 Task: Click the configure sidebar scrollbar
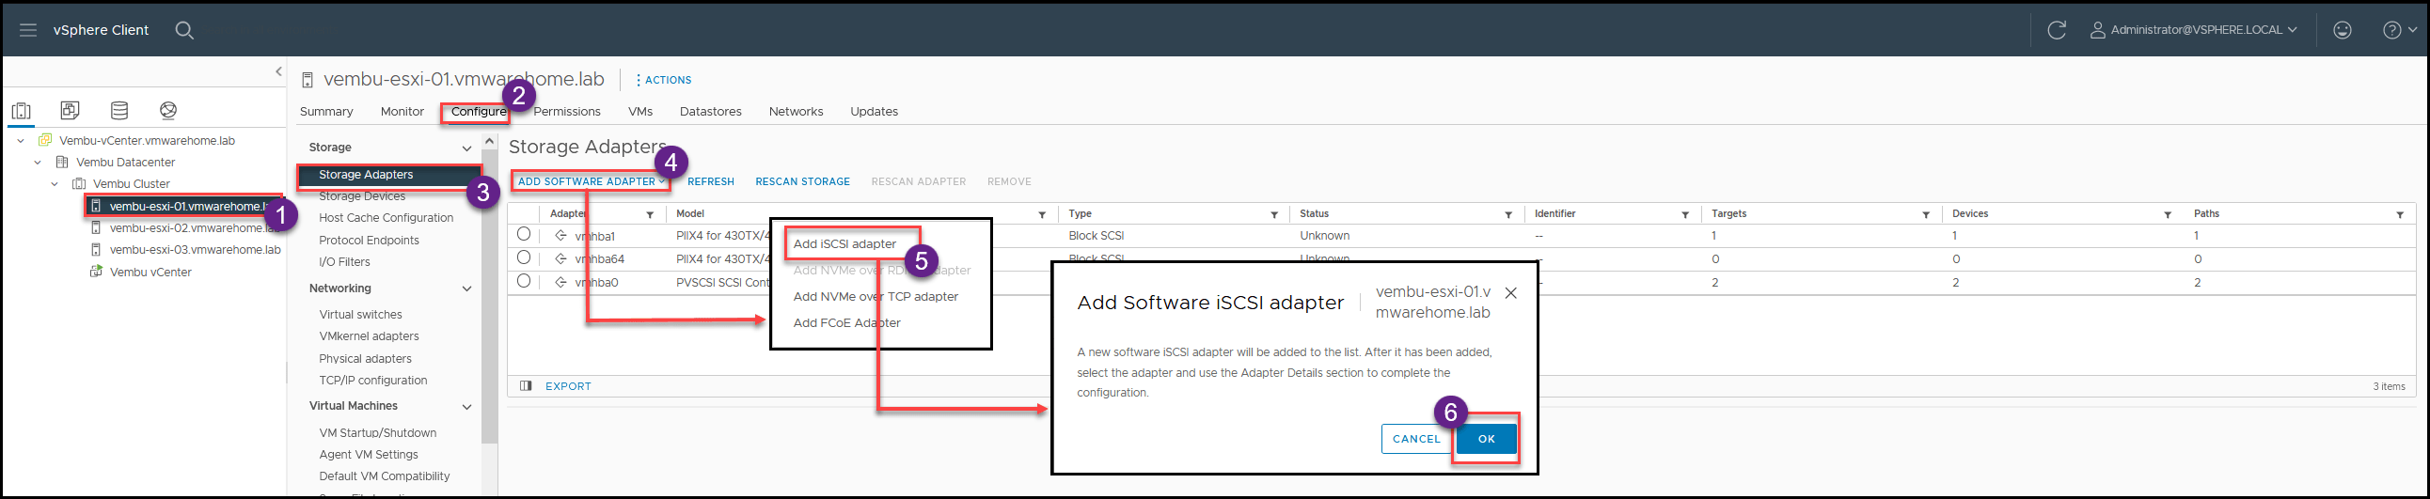click(x=489, y=294)
